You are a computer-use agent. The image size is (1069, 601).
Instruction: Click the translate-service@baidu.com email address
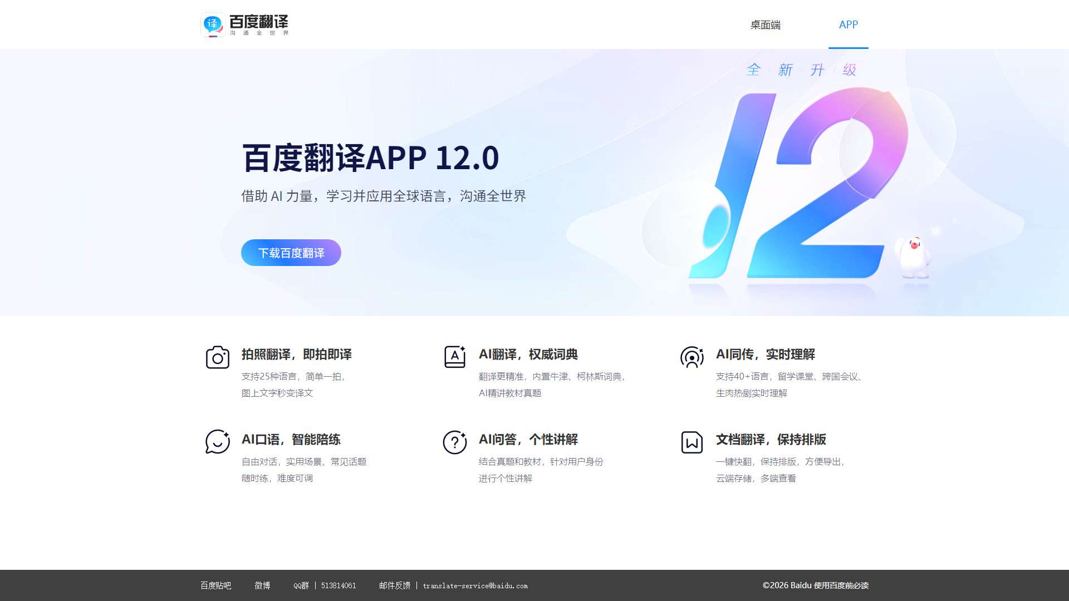(475, 585)
